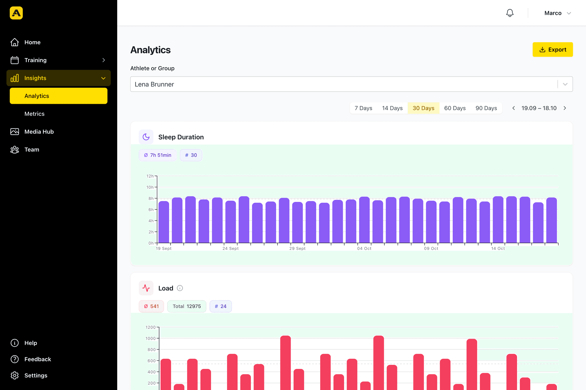Viewport: 586px width, 390px height.
Task: Click the Help info icon
Action: [x=15, y=343]
